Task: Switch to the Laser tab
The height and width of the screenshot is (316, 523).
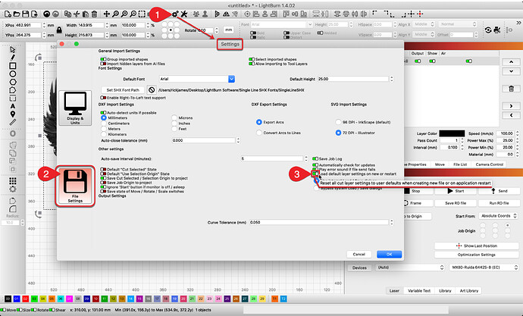Action: click(394, 291)
